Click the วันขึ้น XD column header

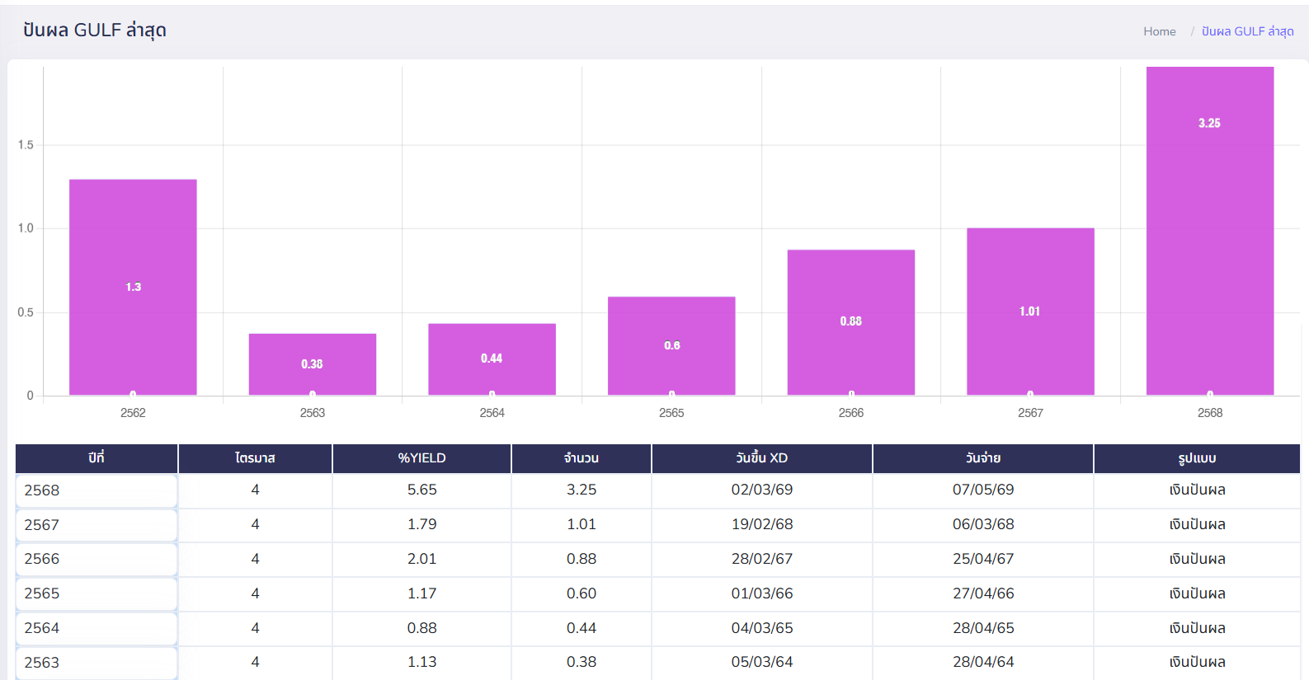coord(762,458)
